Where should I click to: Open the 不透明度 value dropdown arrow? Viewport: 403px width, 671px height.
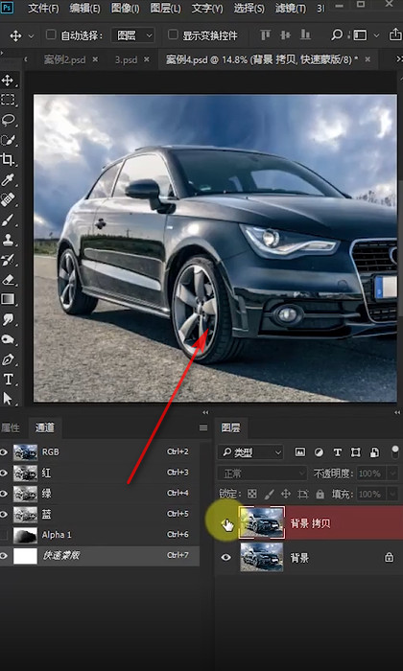(x=392, y=474)
